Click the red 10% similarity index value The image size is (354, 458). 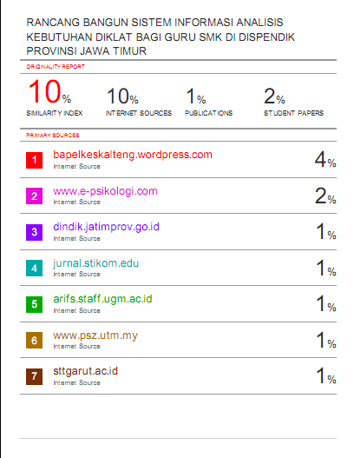point(49,92)
